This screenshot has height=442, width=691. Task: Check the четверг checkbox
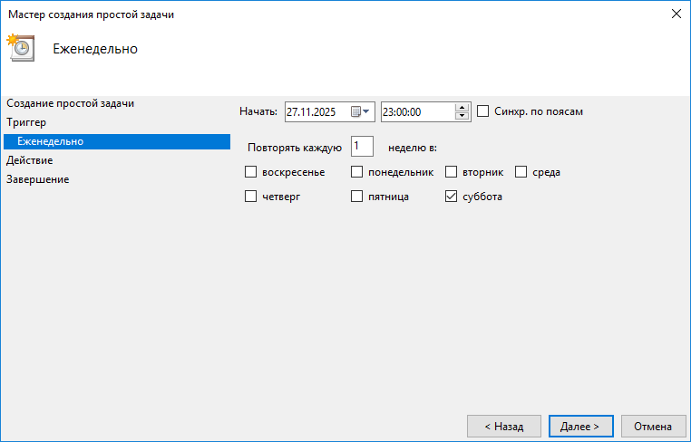tap(250, 196)
